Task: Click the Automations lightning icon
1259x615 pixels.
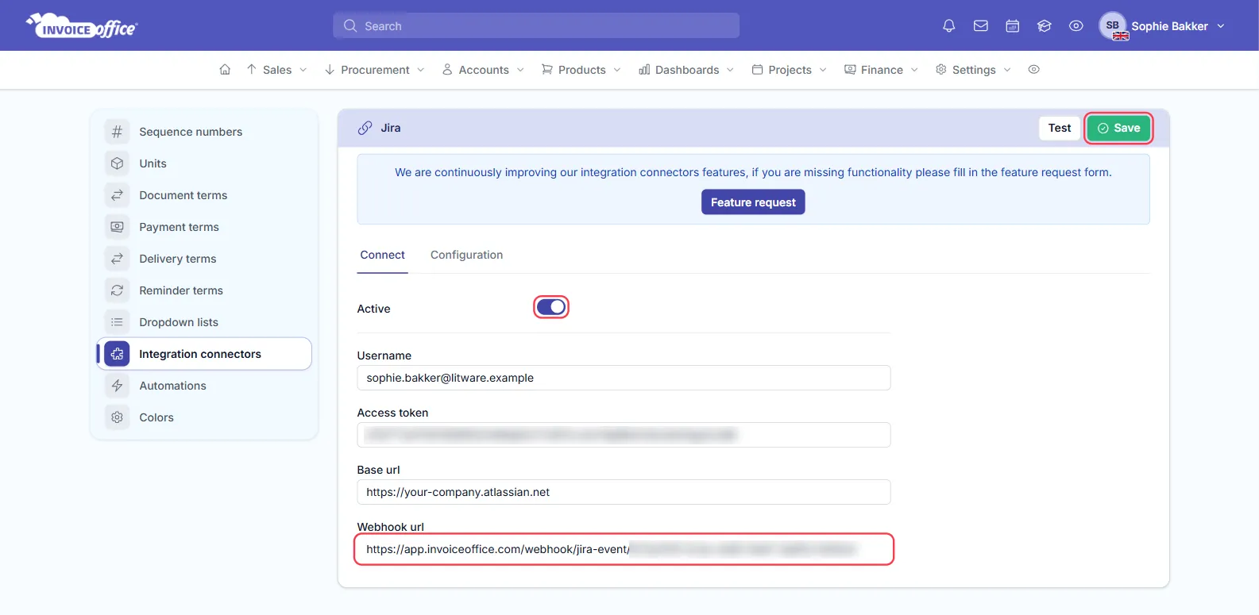Action: [117, 386]
